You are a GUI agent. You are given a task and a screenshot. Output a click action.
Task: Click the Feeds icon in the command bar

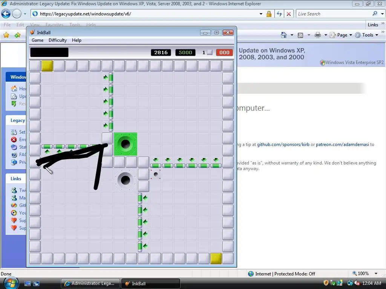(300, 35)
